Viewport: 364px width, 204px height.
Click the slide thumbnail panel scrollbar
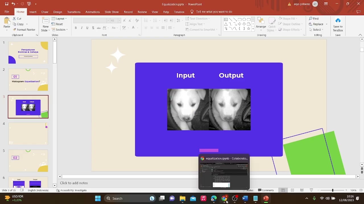pos(55,112)
